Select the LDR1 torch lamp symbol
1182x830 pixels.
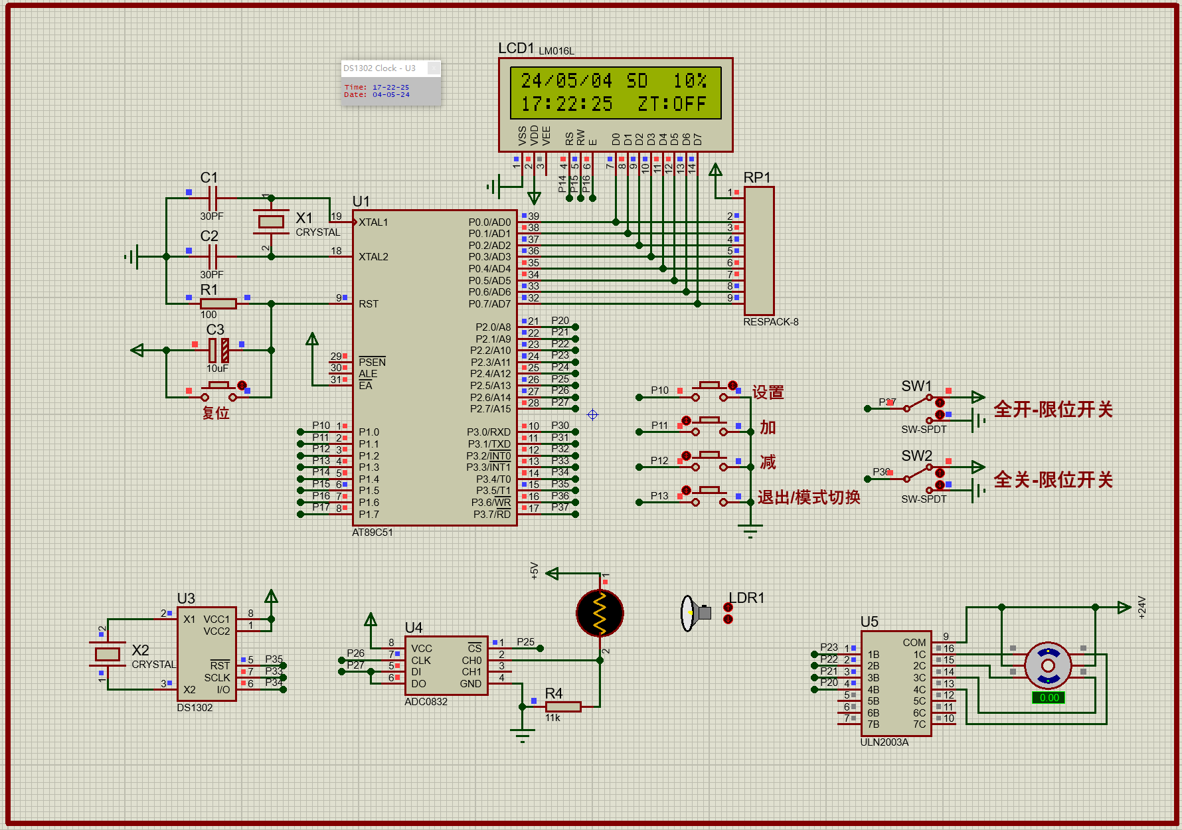click(x=695, y=613)
